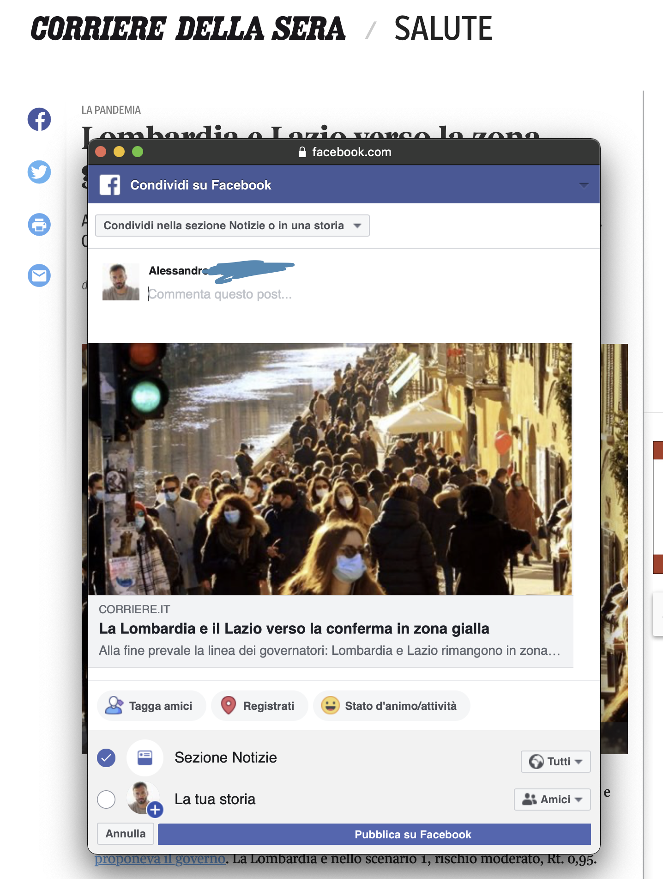Click Alessandro's profile picture in the composer

click(121, 282)
